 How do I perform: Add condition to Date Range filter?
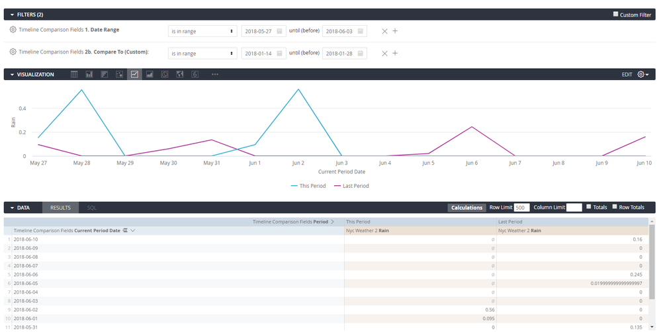click(x=395, y=31)
